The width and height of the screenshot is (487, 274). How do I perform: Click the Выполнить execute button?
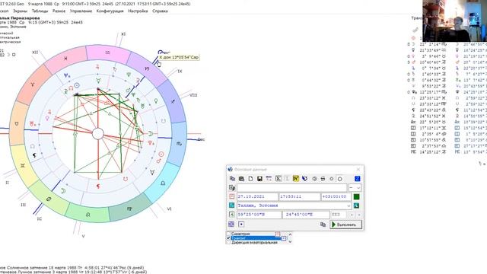[x=346, y=225]
